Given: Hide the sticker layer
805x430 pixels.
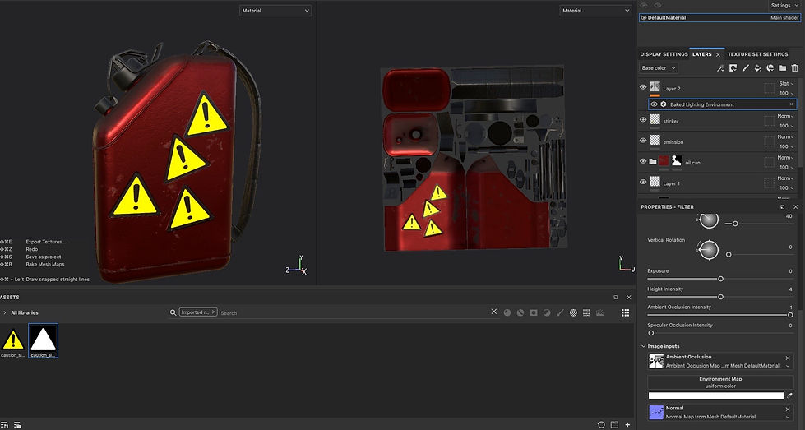Looking at the screenshot, I should [x=643, y=119].
